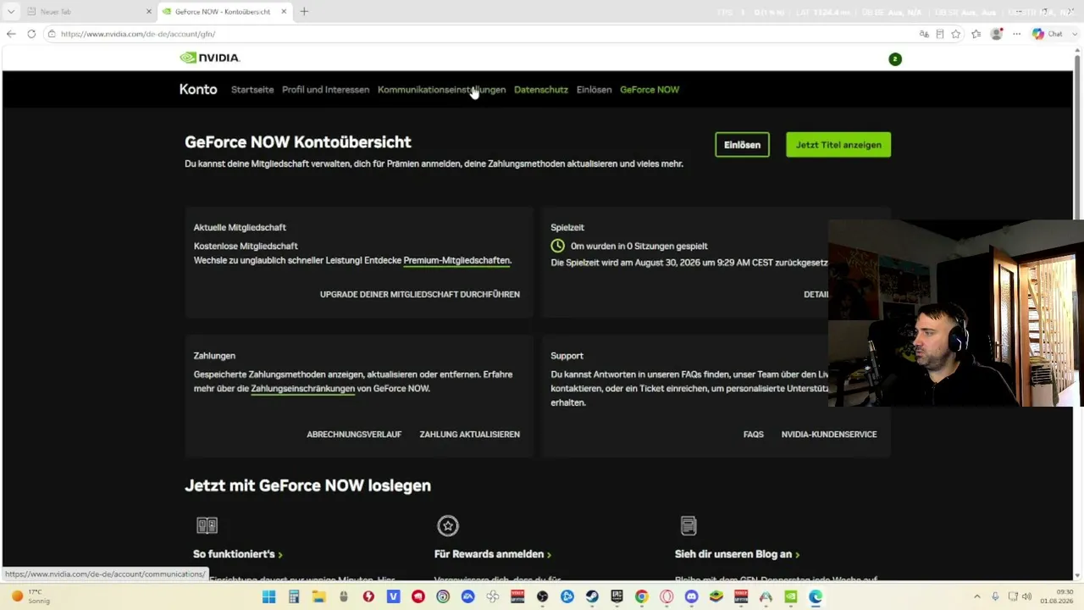The height and width of the screenshot is (610, 1084).
Task: Close the GeForce NOW - Kontoübersicht tab
Action: [x=284, y=12]
